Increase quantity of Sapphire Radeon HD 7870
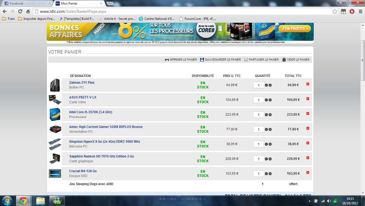The image size is (365, 206). click(270, 159)
